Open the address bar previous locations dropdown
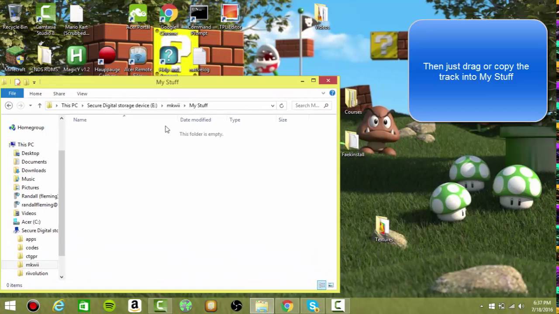Screen dimensions: 559x314 coord(273,106)
